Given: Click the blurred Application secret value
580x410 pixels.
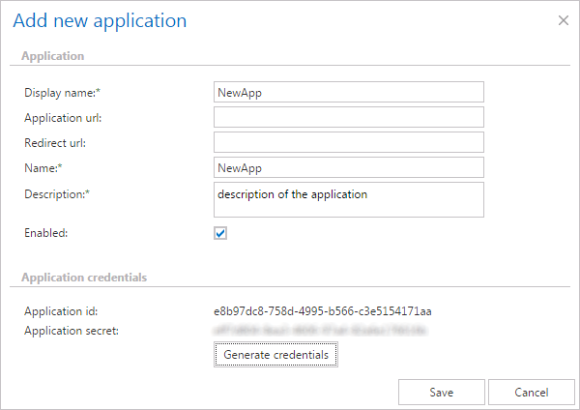Looking at the screenshot, I should [322, 331].
